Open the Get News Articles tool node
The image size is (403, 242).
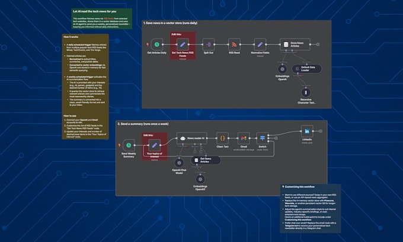click(x=206, y=160)
